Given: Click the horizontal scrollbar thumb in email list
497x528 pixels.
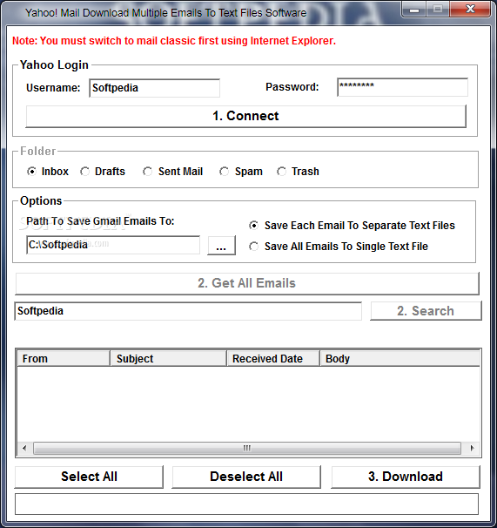Looking at the screenshot, I should coord(247,448).
